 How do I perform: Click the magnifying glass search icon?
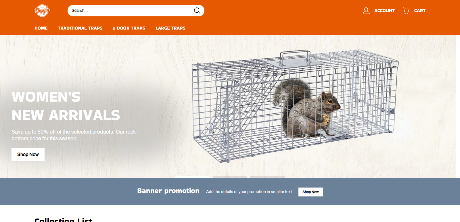click(197, 11)
